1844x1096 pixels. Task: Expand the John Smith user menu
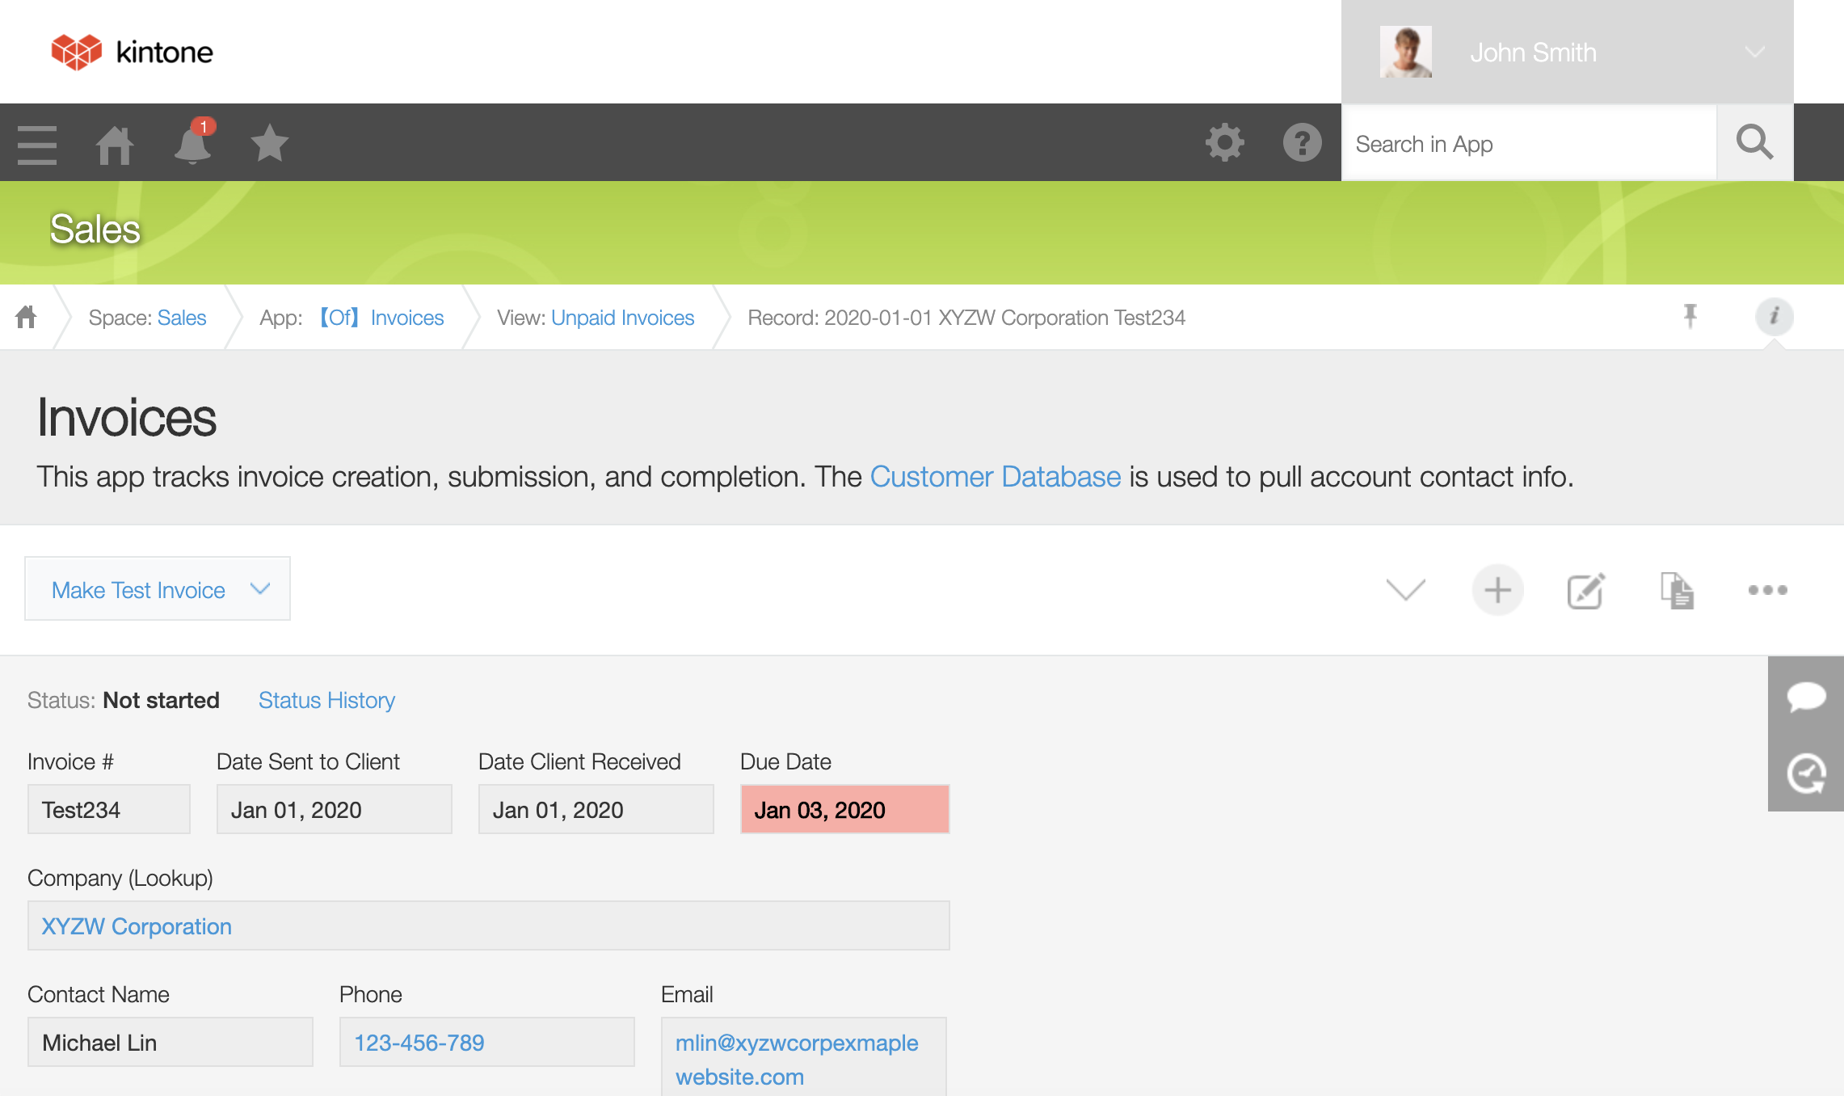tap(1567, 53)
